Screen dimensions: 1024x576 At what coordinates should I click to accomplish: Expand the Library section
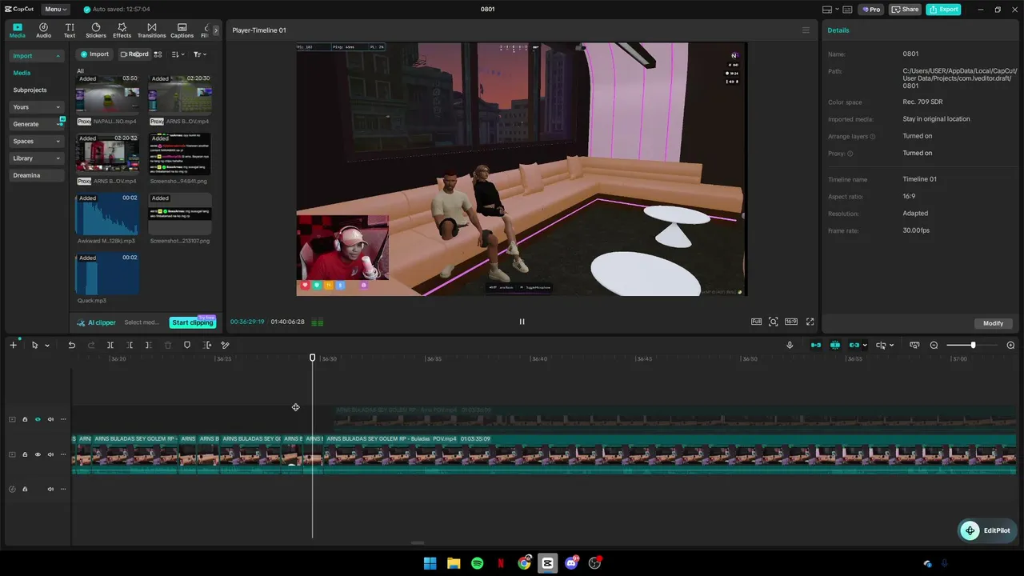click(x=36, y=158)
